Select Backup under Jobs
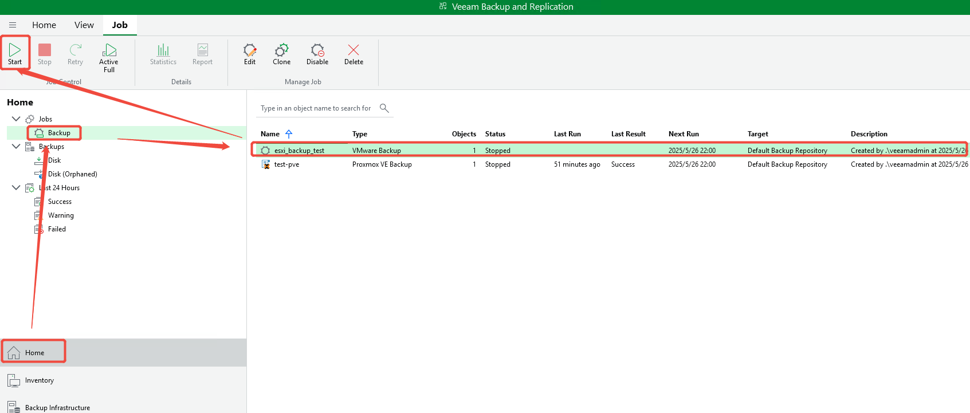970x413 pixels. [59, 133]
